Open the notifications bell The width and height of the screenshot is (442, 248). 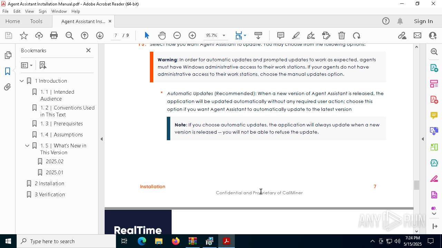400,21
